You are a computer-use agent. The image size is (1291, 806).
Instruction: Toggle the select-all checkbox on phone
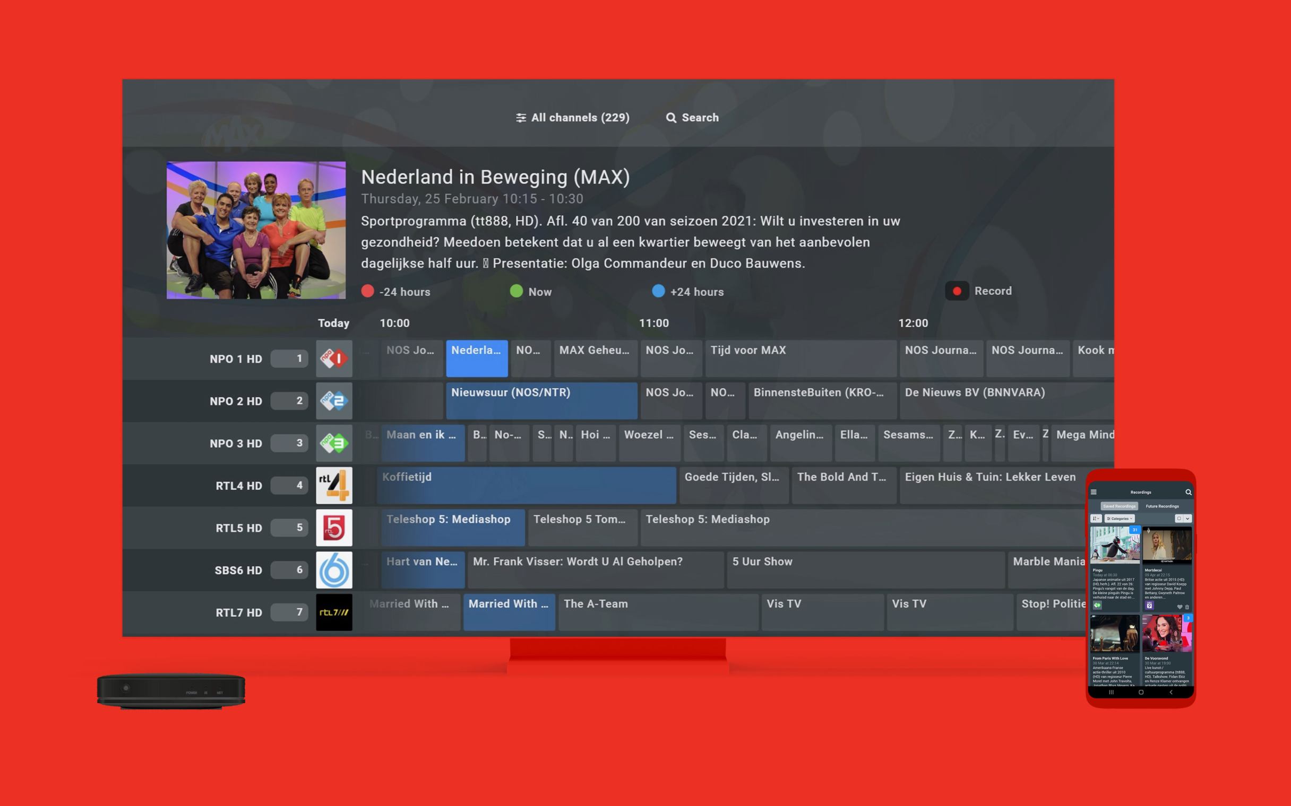pyautogui.click(x=1179, y=518)
